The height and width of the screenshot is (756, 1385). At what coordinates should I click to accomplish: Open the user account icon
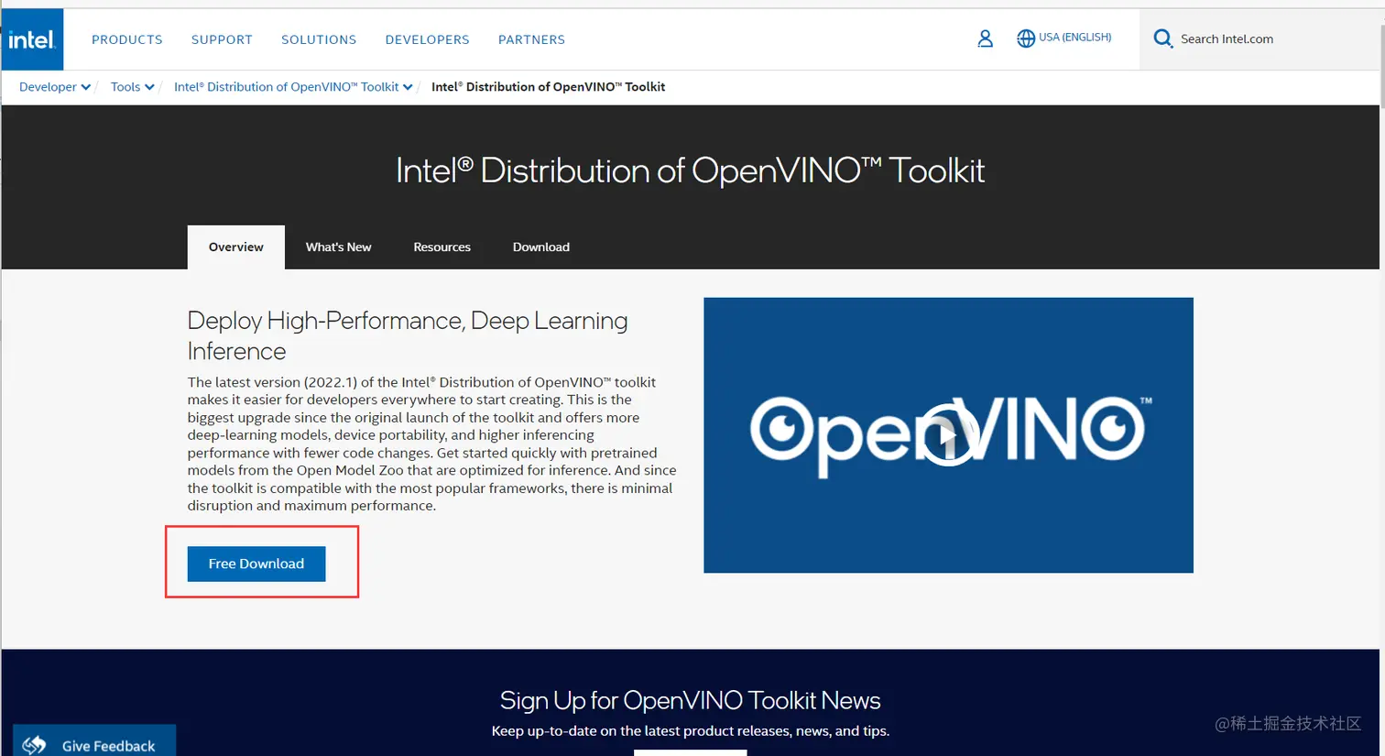tap(985, 38)
